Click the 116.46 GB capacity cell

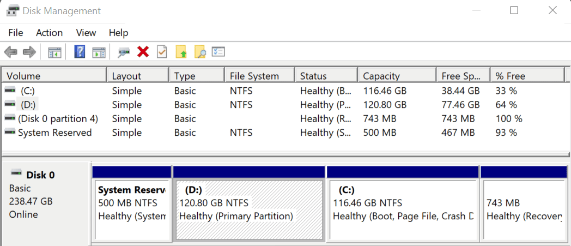pyautogui.click(x=385, y=91)
